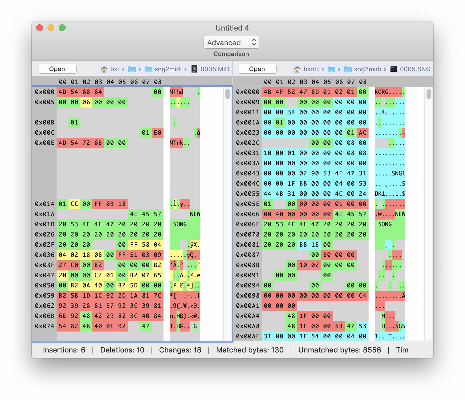The width and height of the screenshot is (465, 400).
Task: Click byte 8D in SNG row 0x0000
Action: 315,92
